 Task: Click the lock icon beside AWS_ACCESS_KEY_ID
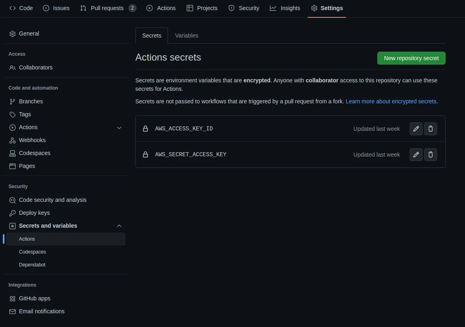[x=145, y=128]
